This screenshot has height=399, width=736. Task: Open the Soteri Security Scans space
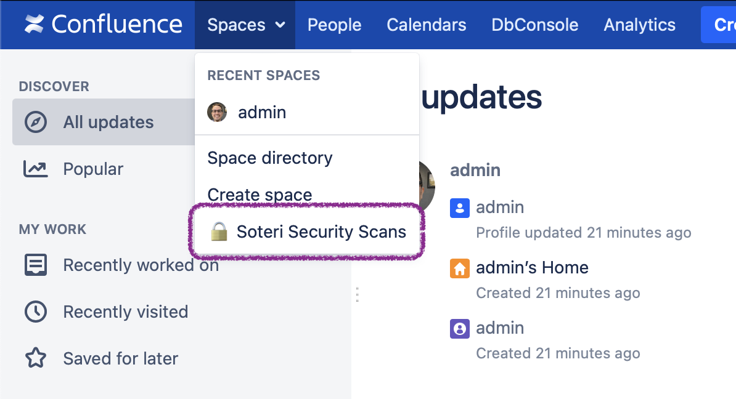point(321,232)
